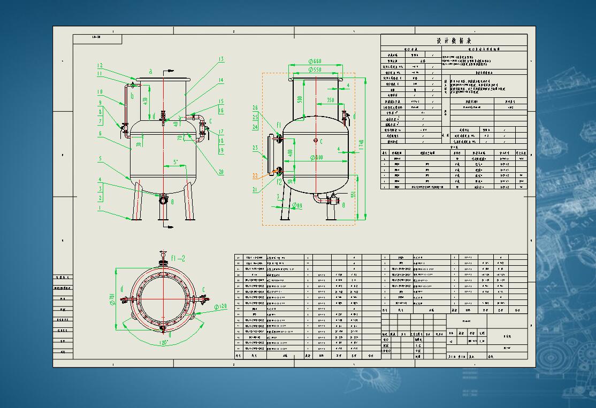This screenshot has width=596, height=408.
Task: Click nozzle label b beside left pipe
Action: pyautogui.click(x=132, y=96)
